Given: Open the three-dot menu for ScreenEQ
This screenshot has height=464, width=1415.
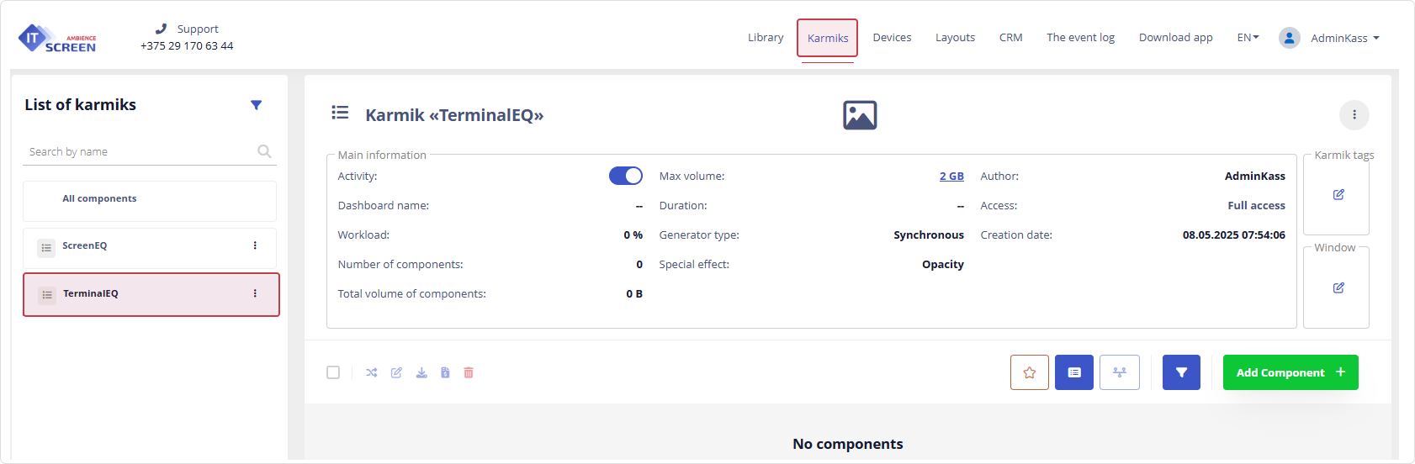Looking at the screenshot, I should tap(255, 245).
